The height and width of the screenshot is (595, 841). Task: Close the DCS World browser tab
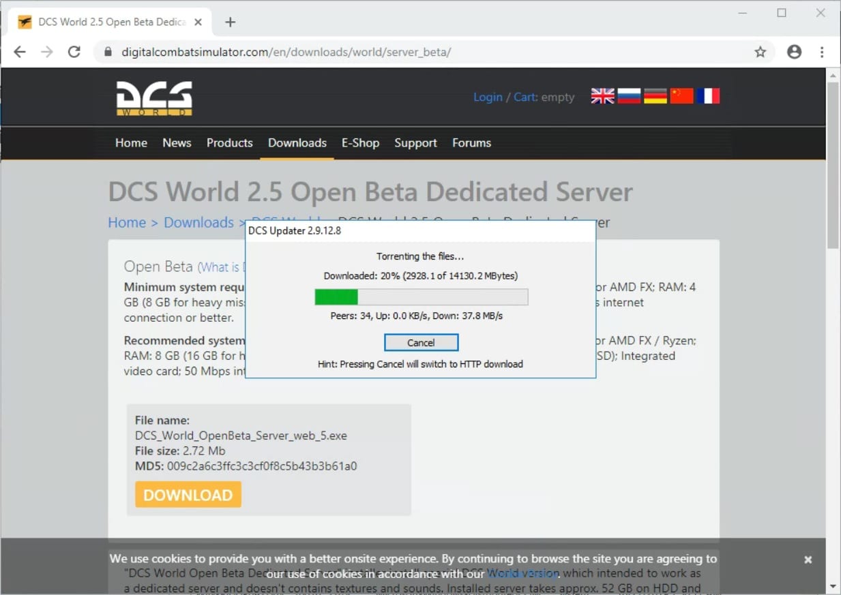198,22
